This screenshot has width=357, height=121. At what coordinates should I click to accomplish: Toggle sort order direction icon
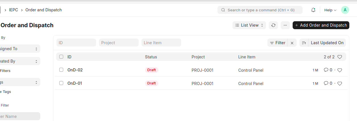click(x=304, y=43)
